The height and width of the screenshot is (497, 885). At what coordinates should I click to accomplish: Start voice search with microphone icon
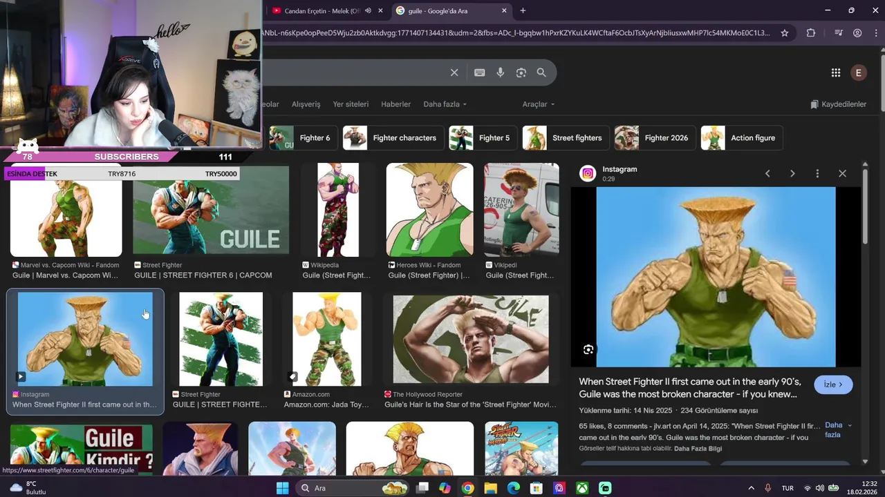click(501, 72)
